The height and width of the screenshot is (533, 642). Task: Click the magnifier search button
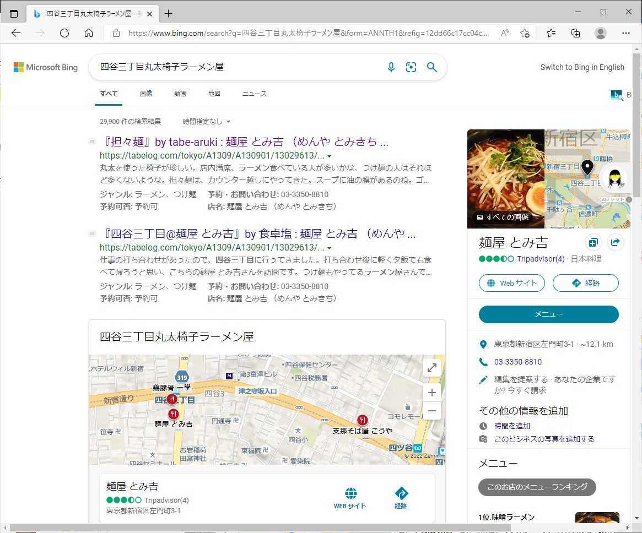(432, 67)
